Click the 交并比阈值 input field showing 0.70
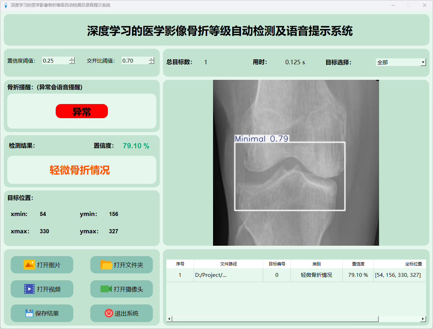 tap(135, 60)
